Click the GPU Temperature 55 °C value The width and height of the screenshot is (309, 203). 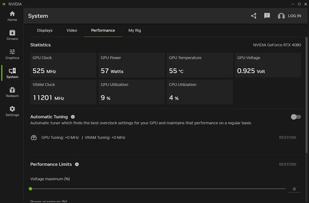(x=176, y=71)
